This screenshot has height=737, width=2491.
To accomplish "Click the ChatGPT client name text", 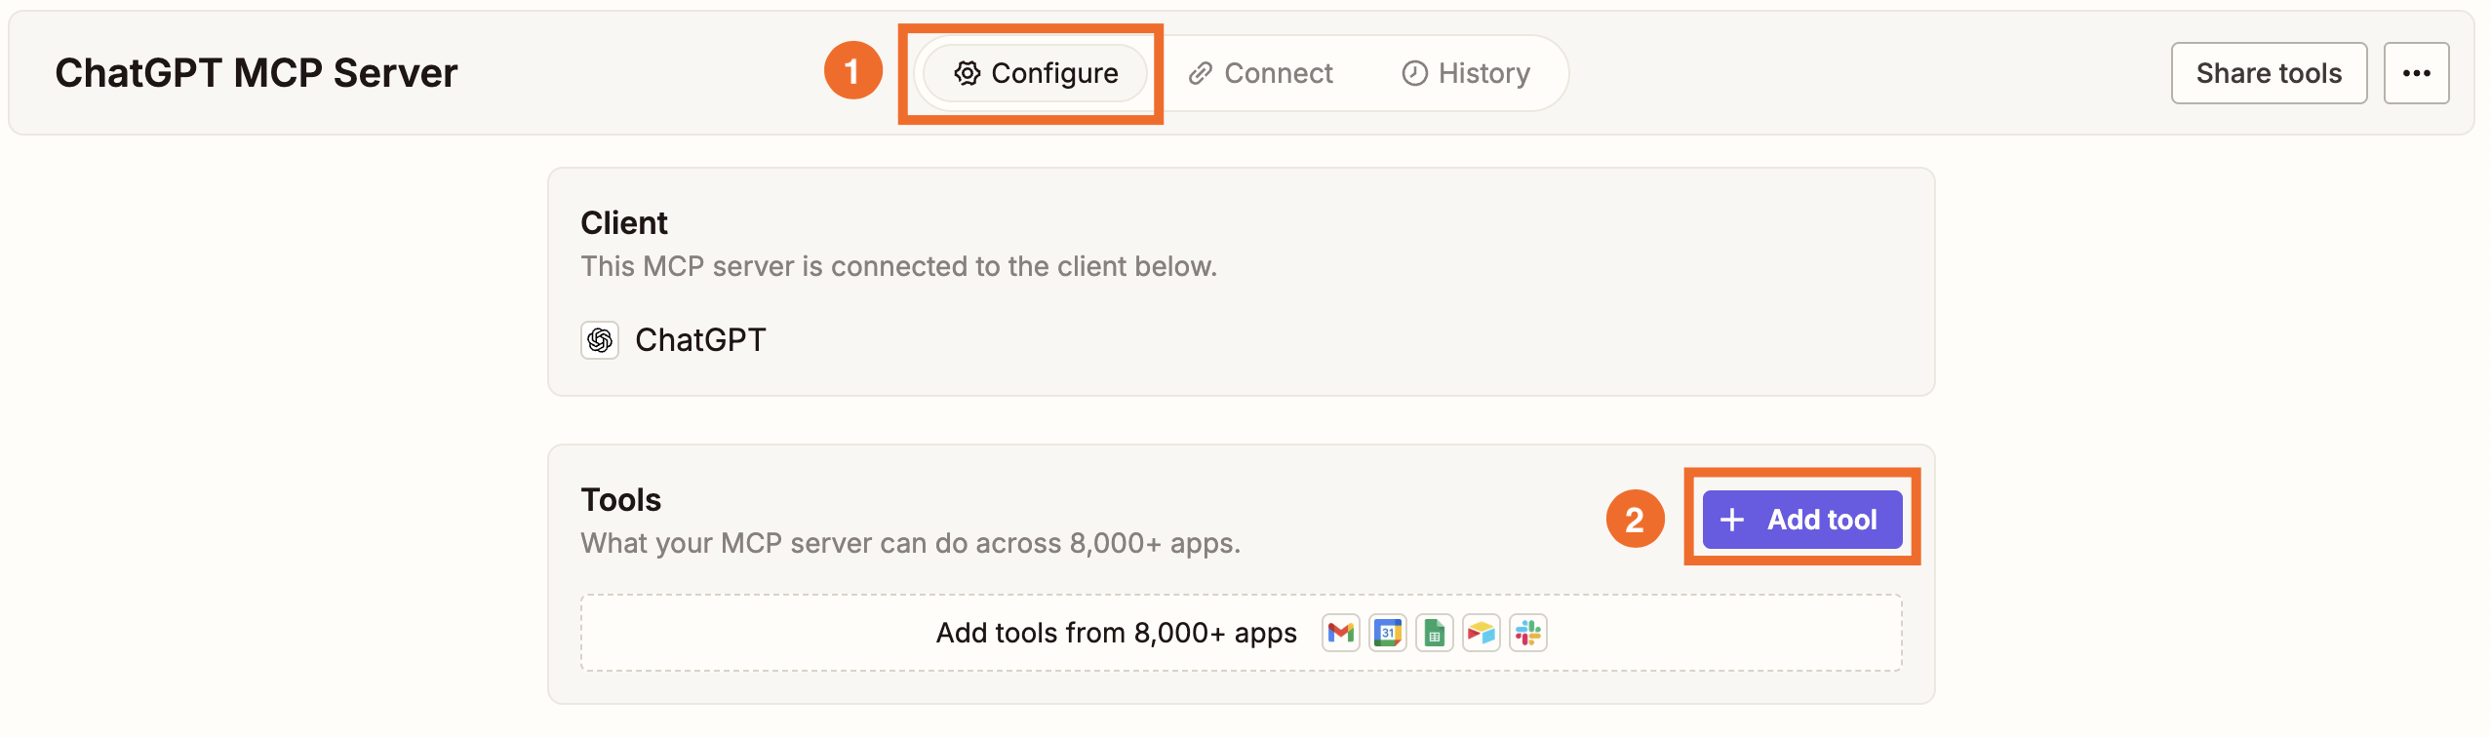I will tap(700, 340).
